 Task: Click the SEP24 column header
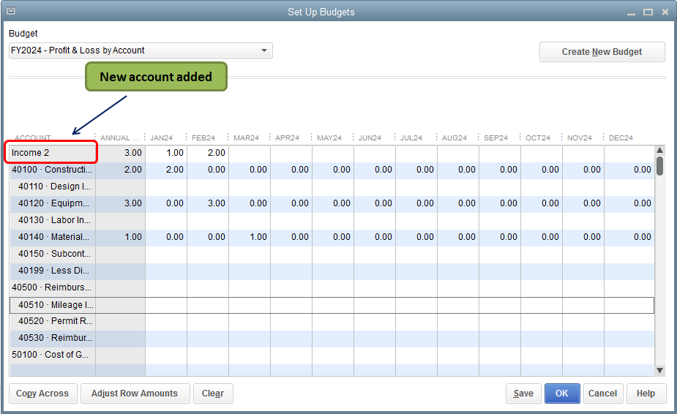pos(495,138)
